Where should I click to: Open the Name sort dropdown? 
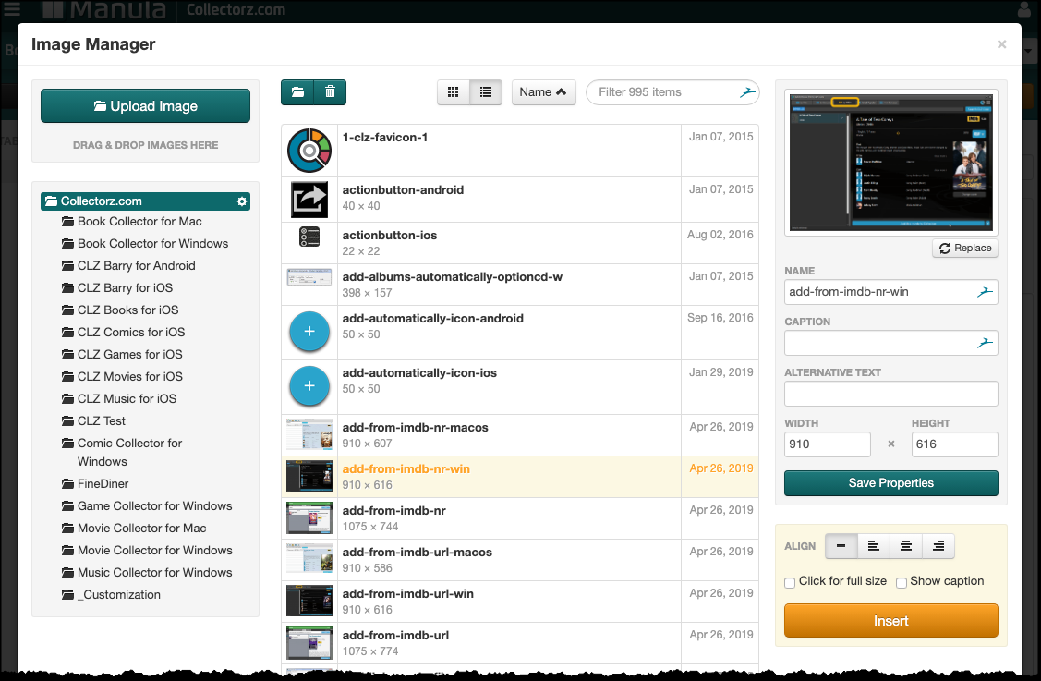(543, 92)
